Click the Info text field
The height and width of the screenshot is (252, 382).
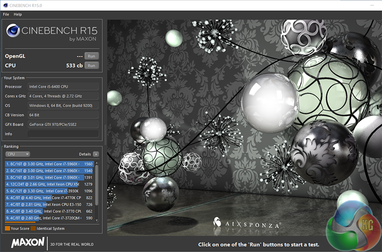[x=63, y=134]
